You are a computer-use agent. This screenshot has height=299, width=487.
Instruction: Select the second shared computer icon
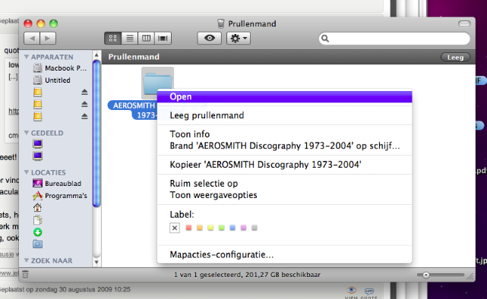(x=37, y=156)
